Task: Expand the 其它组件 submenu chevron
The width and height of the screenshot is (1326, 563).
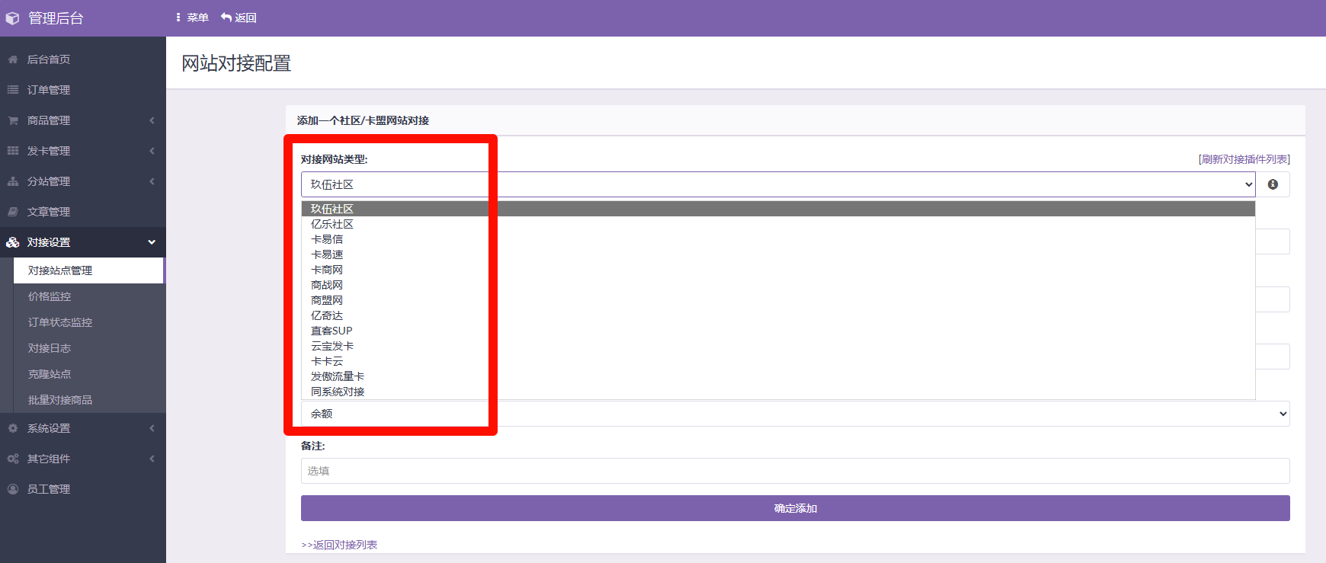Action: coord(152,459)
